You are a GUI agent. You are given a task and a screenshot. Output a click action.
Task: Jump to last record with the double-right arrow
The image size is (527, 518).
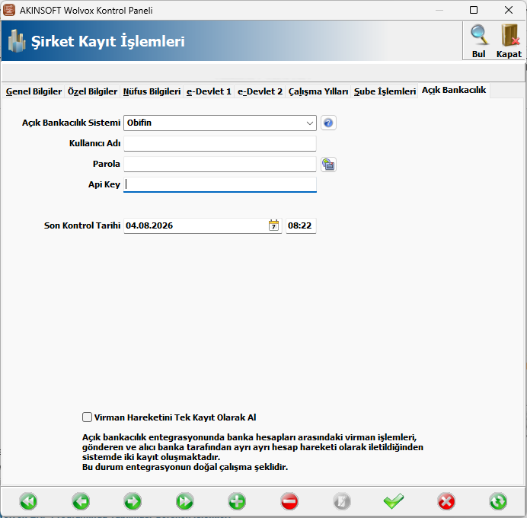[185, 501]
